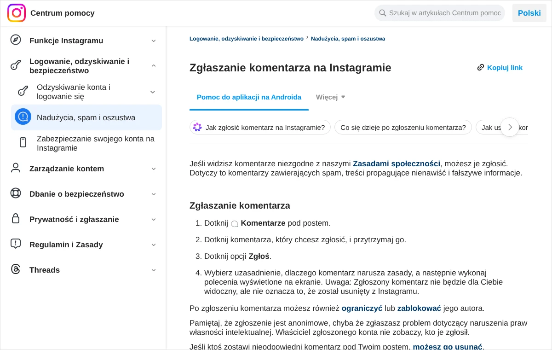
Task: Click the compass icon beside Funkcje Instagramu
Action: (16, 40)
